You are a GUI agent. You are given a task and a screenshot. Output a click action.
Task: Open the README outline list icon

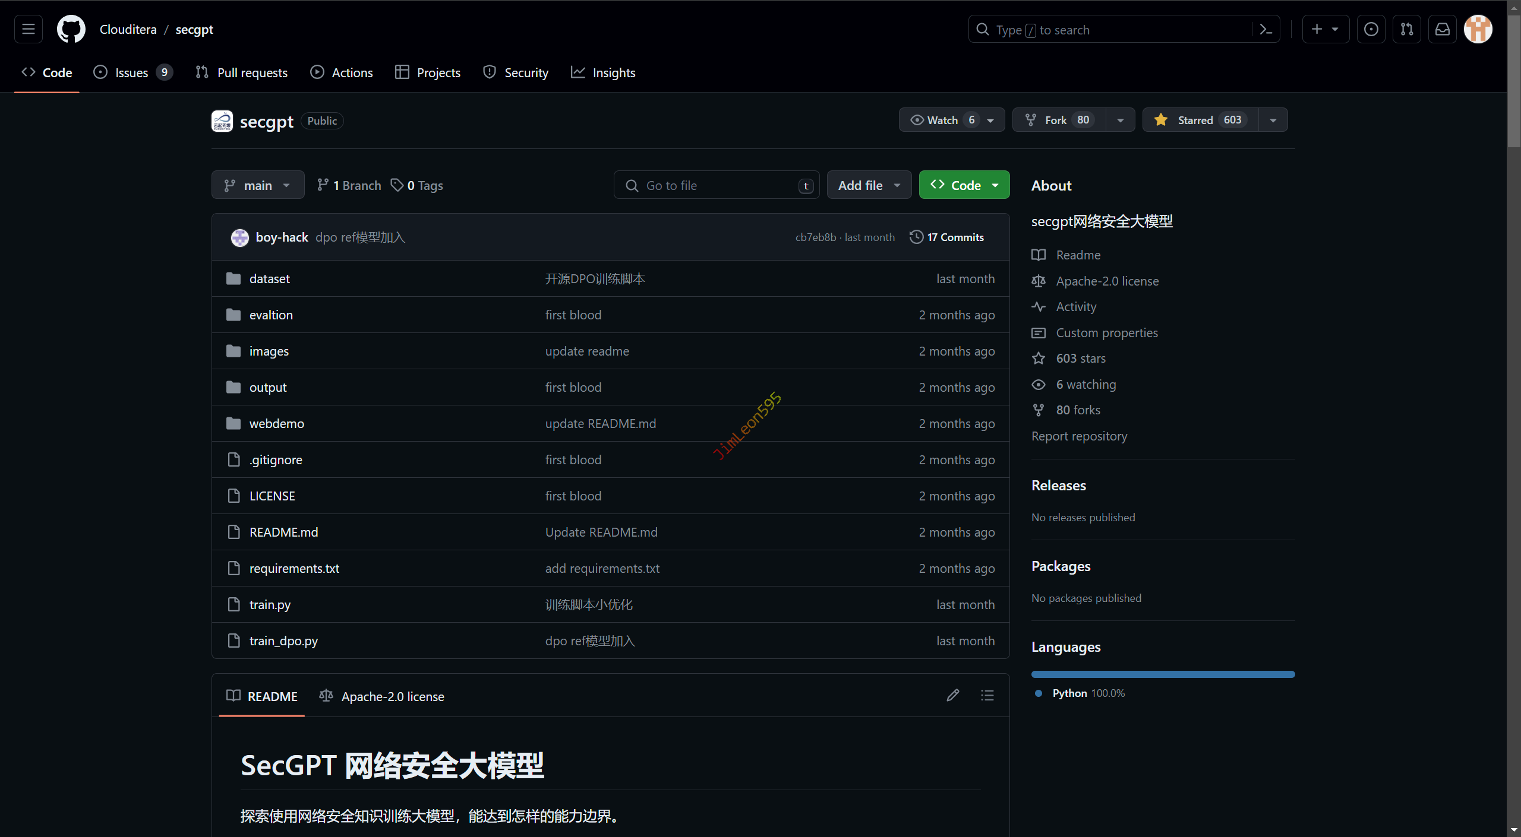click(987, 695)
